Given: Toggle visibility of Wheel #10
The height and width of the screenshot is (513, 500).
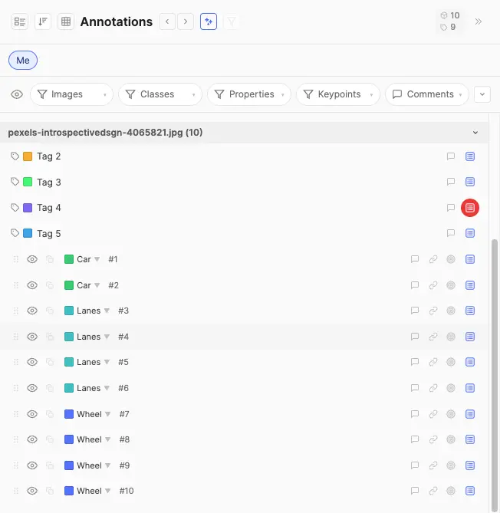Looking at the screenshot, I should point(32,491).
